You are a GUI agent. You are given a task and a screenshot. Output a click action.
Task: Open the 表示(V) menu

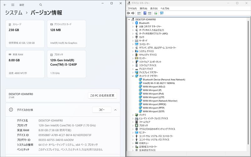(154, 8)
